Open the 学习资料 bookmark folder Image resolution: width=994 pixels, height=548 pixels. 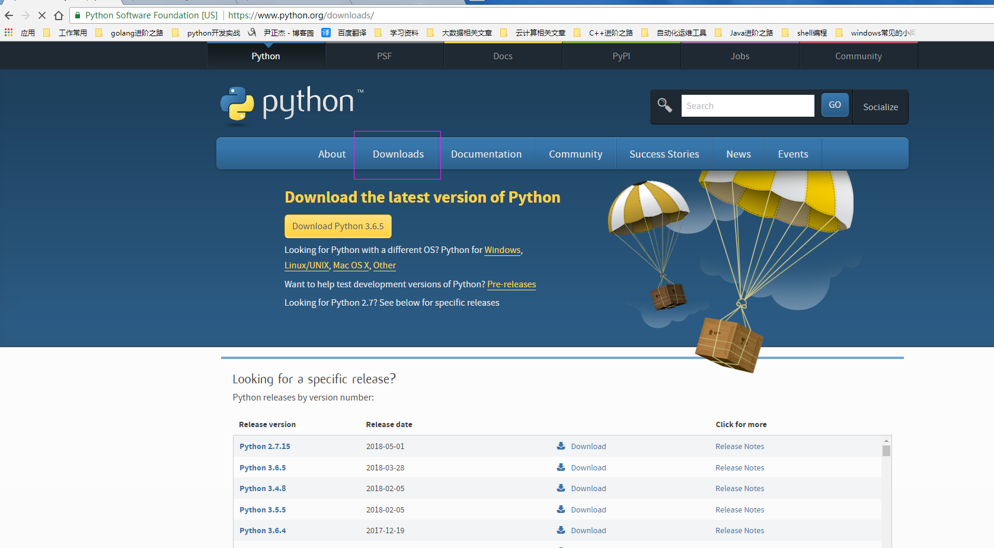(x=397, y=33)
